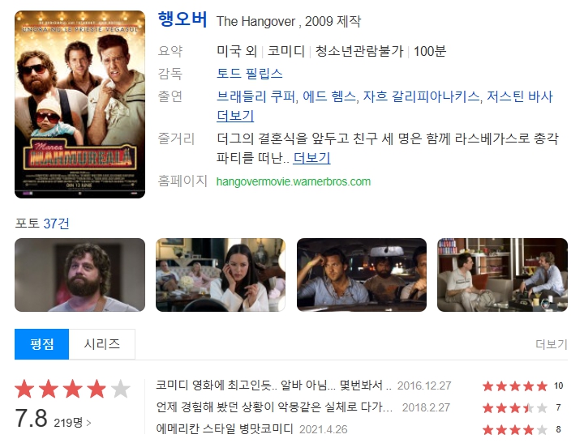Image resolution: width=584 pixels, height=443 pixels.
Task: Expand plot summary with 더보기 link
Action: click(x=311, y=158)
